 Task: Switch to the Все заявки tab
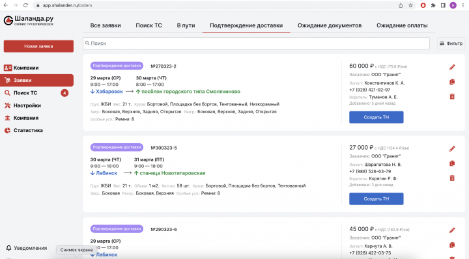pos(106,25)
